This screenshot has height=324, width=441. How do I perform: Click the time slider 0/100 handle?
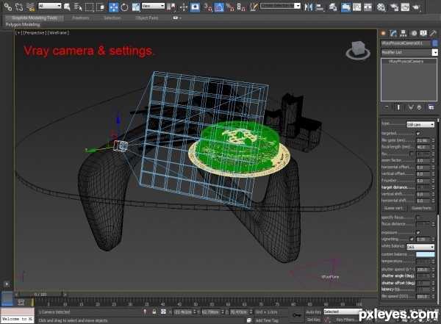tap(40, 295)
